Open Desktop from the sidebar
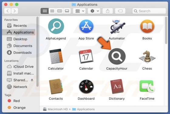Image resolution: width=170 pixels, height=114 pixels. click(x=19, y=39)
